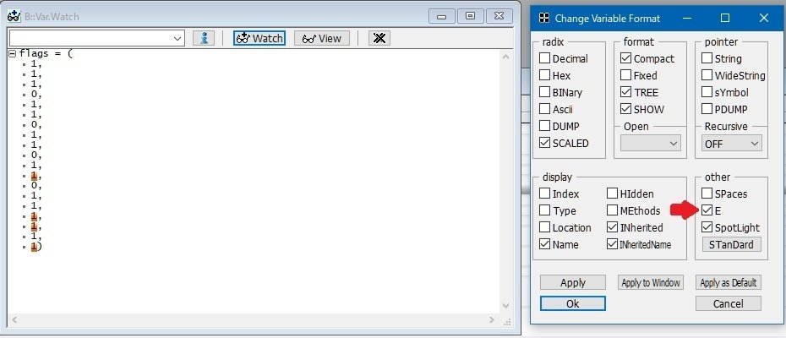
Task: Open the Open format dropdown
Action: point(651,144)
